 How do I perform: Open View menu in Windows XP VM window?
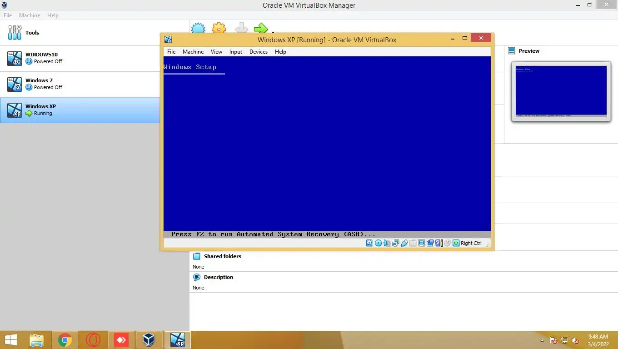(216, 52)
